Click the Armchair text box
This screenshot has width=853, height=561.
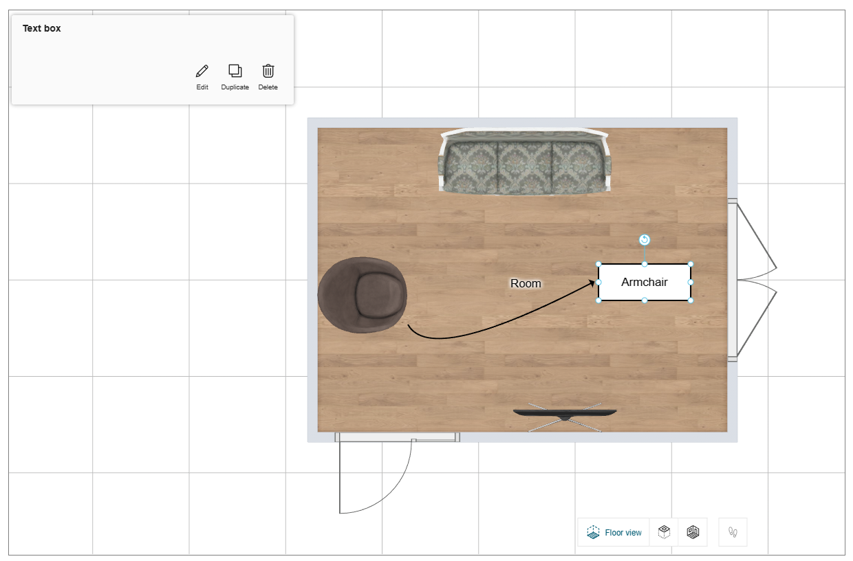[x=645, y=282]
